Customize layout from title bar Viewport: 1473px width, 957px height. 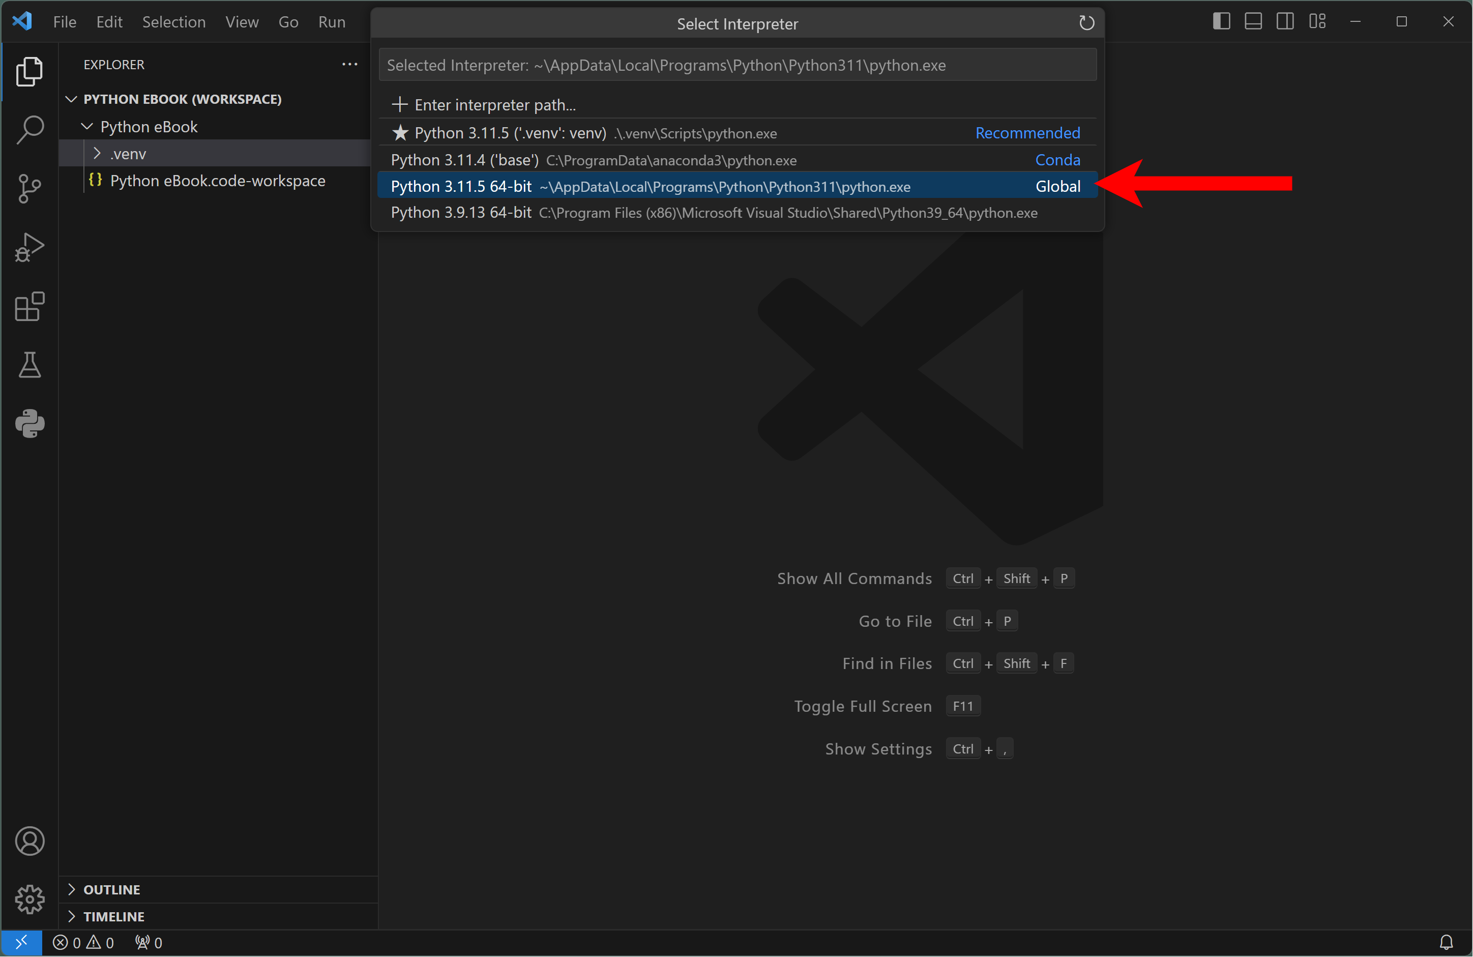tap(1317, 22)
